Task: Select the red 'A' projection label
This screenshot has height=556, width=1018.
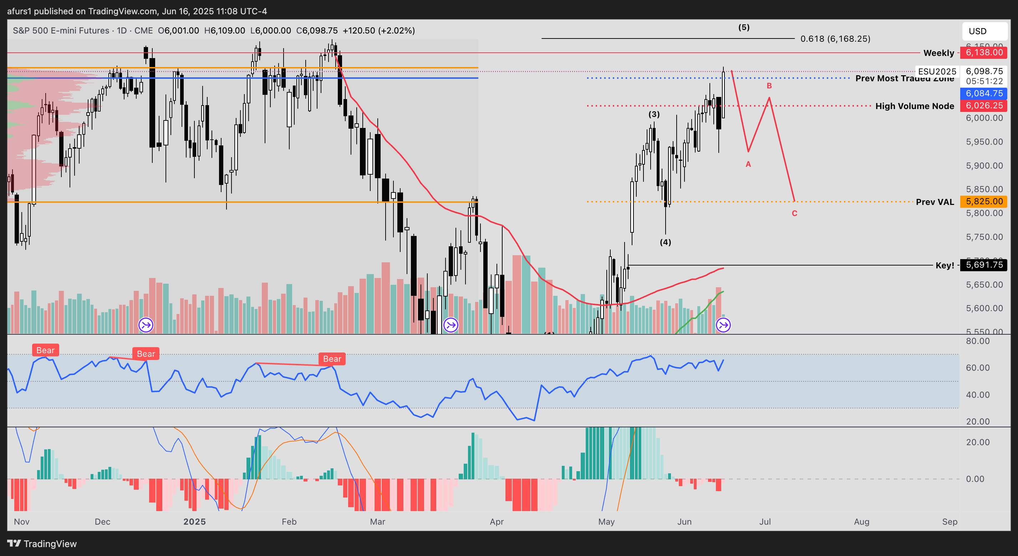Action: [x=748, y=164]
